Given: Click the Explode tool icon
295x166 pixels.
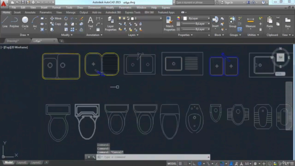Looking at the screenshot, I should coord(81,24).
